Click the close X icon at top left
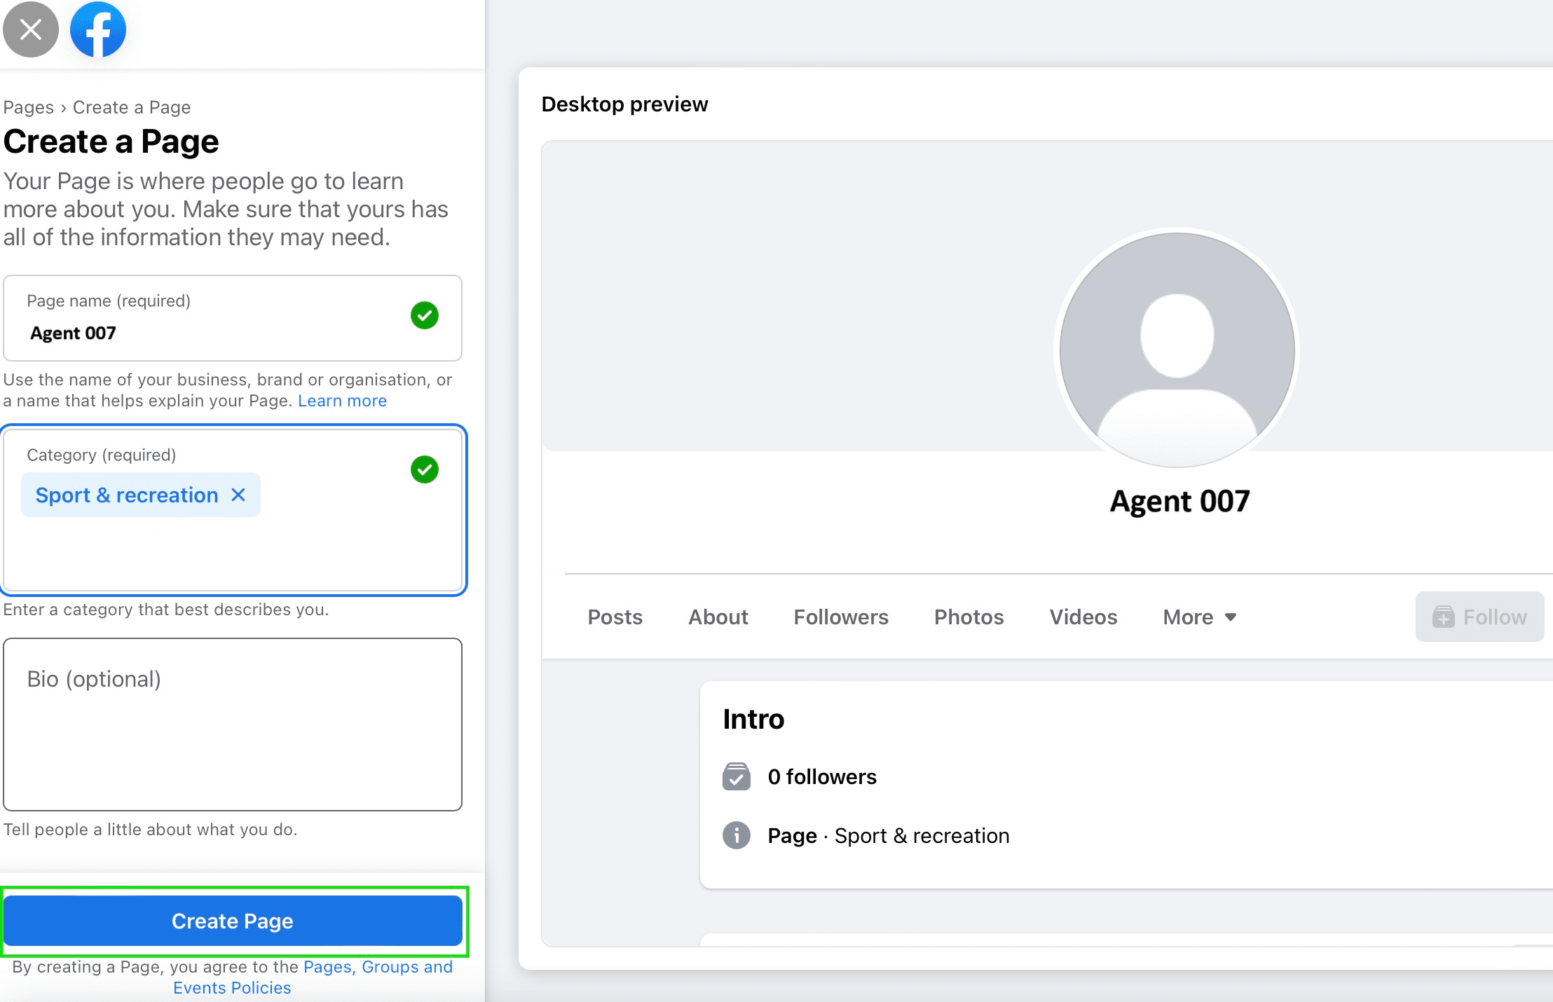 pos(30,29)
